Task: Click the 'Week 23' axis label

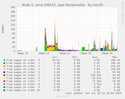Action: pyautogui.click(x=44, y=53)
